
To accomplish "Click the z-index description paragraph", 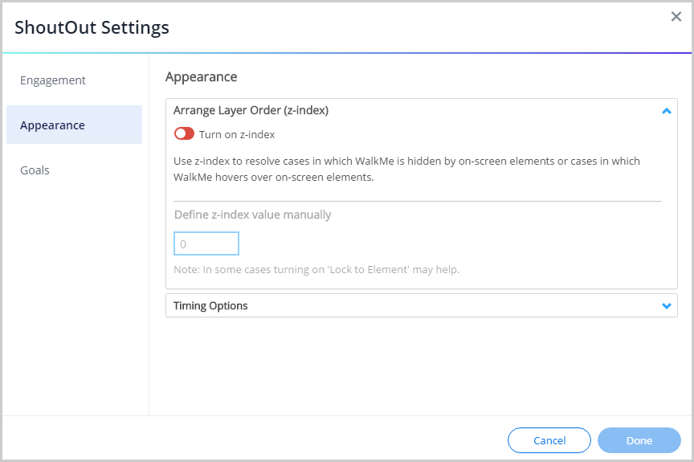I will click(406, 170).
